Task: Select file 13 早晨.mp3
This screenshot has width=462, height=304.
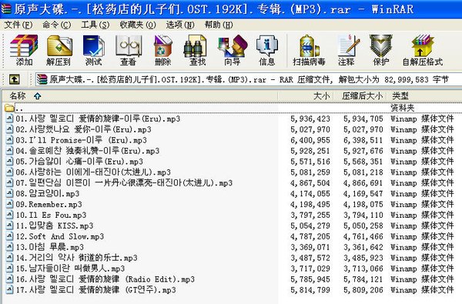Action: [x=49, y=247]
